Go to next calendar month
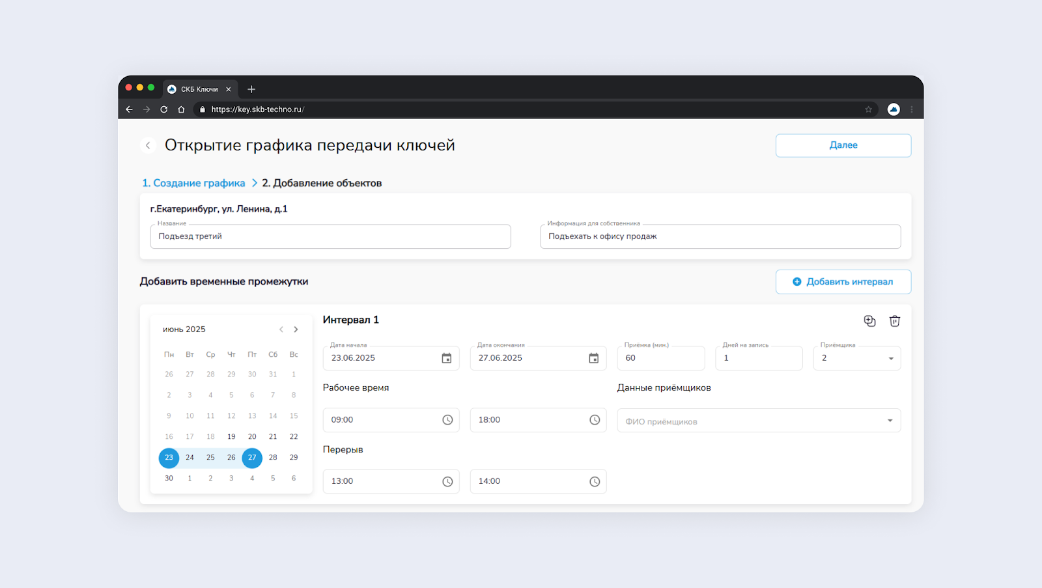The width and height of the screenshot is (1042, 588). click(296, 329)
